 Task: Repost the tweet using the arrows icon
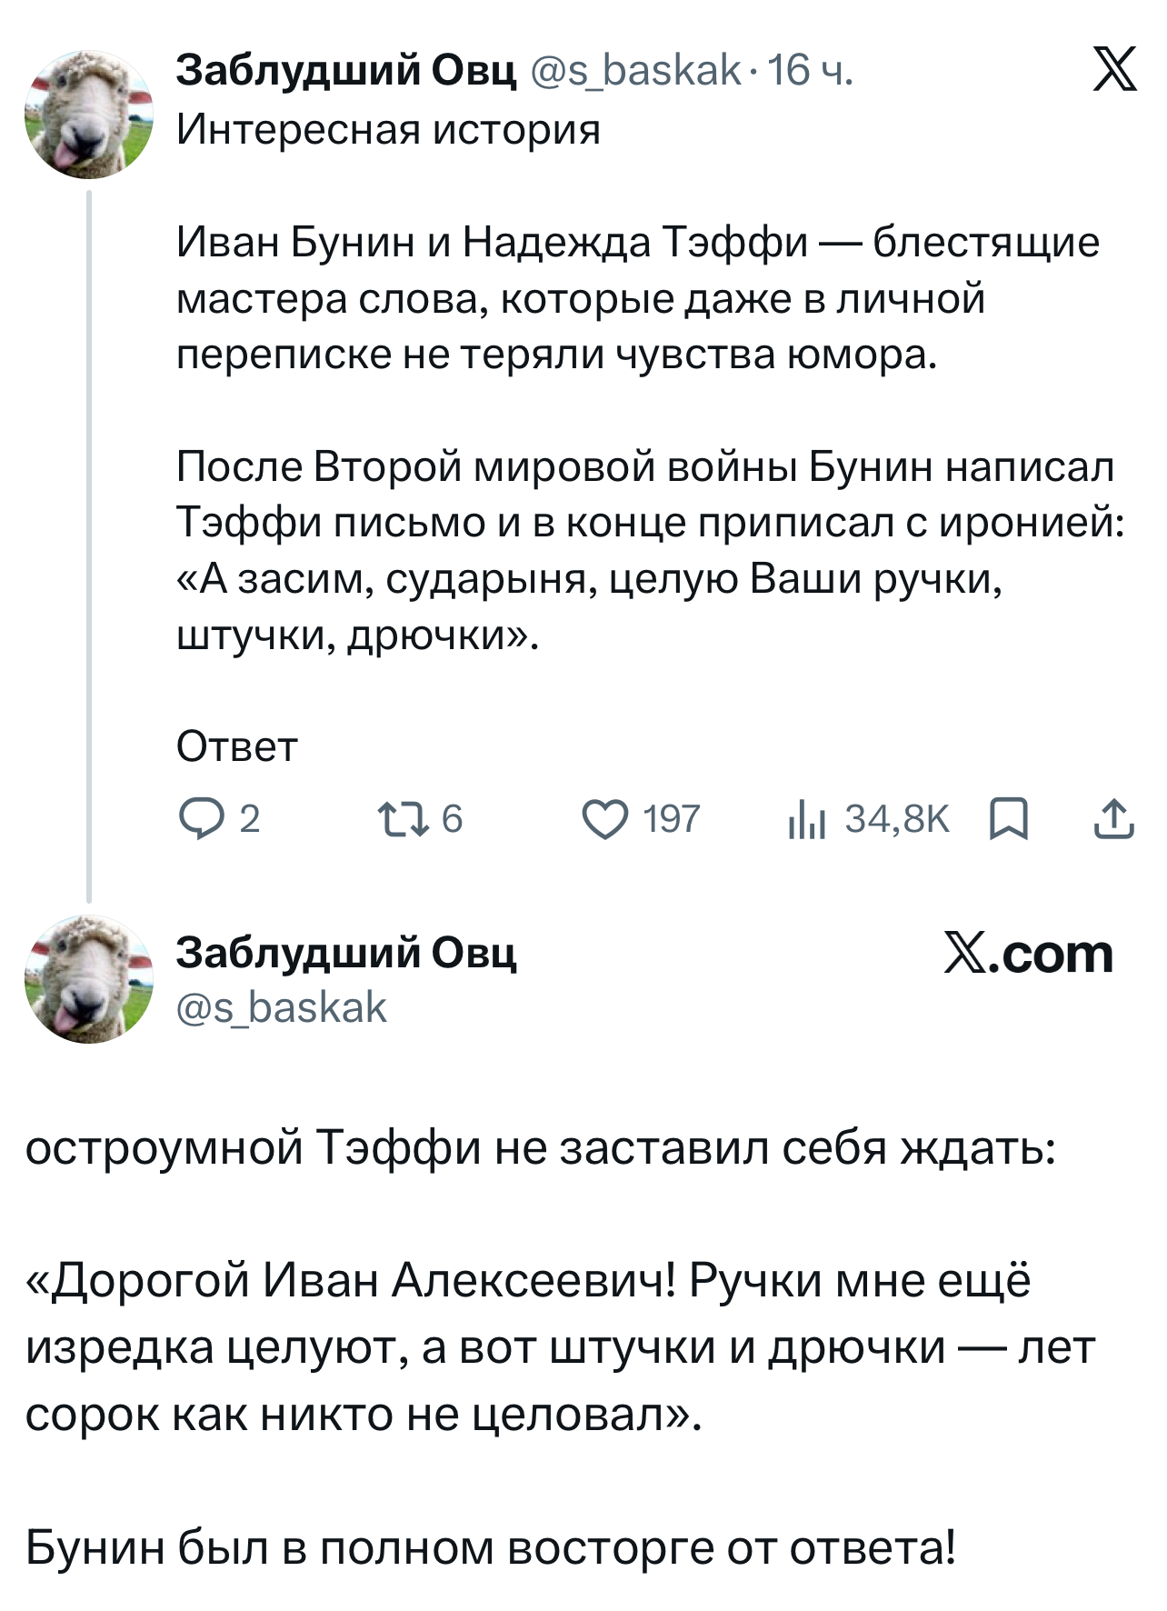click(403, 819)
